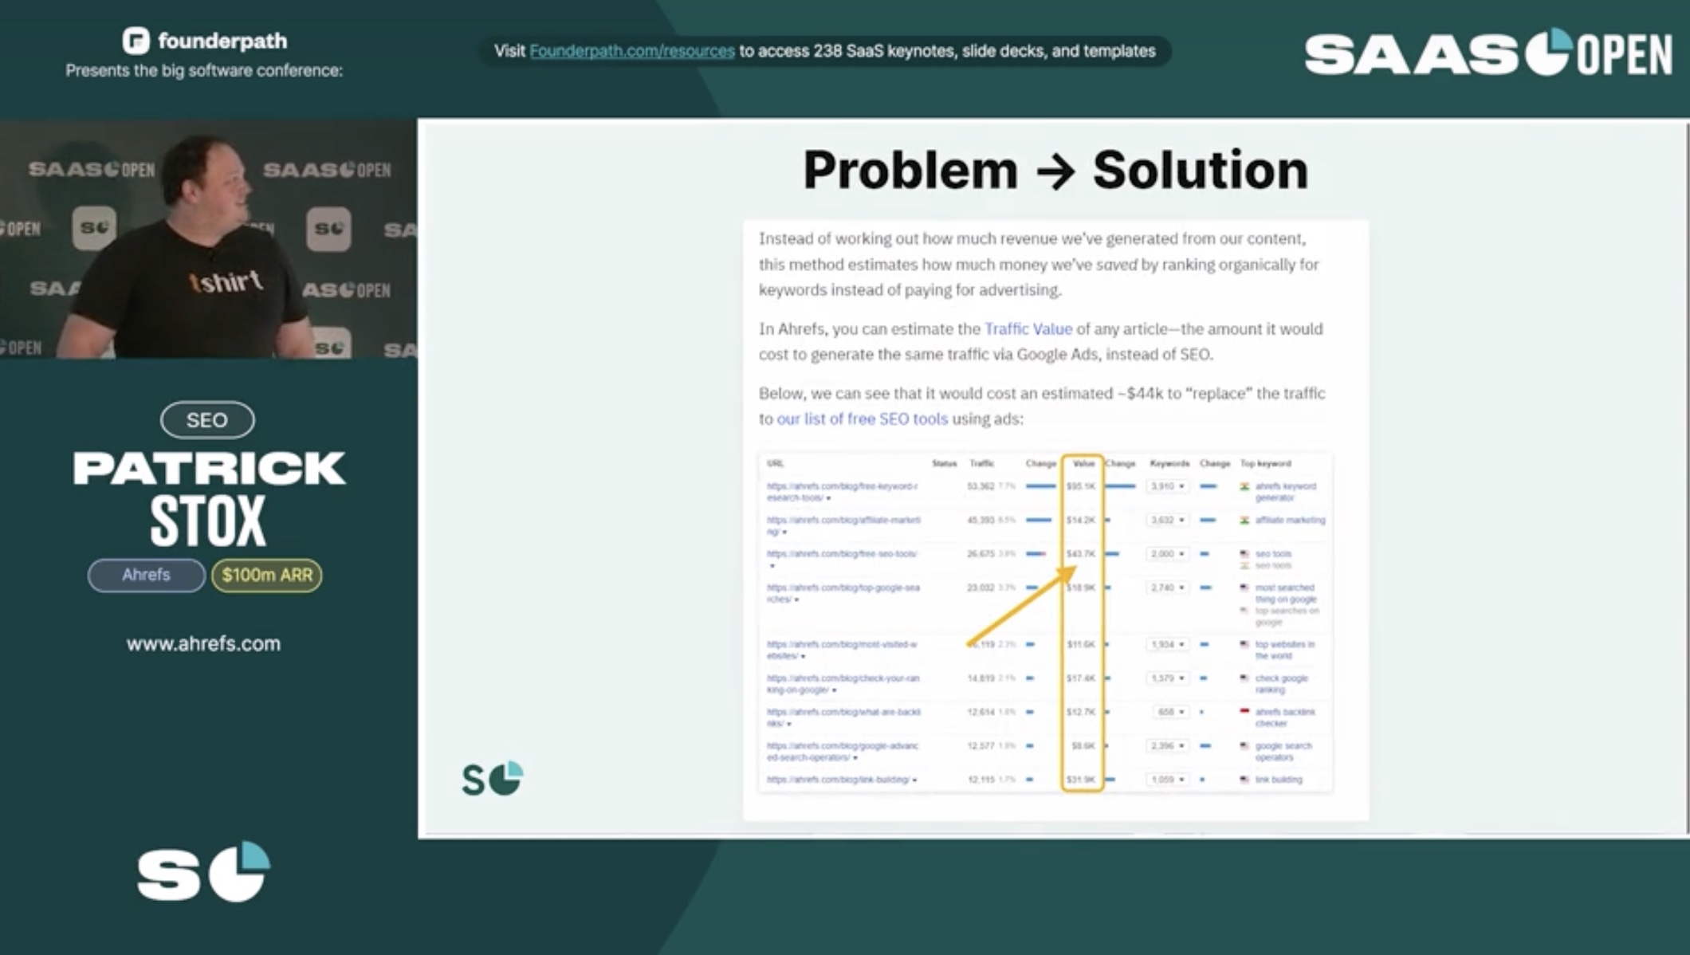Open keywords dropdown in google search operators row

pyautogui.click(x=1168, y=746)
